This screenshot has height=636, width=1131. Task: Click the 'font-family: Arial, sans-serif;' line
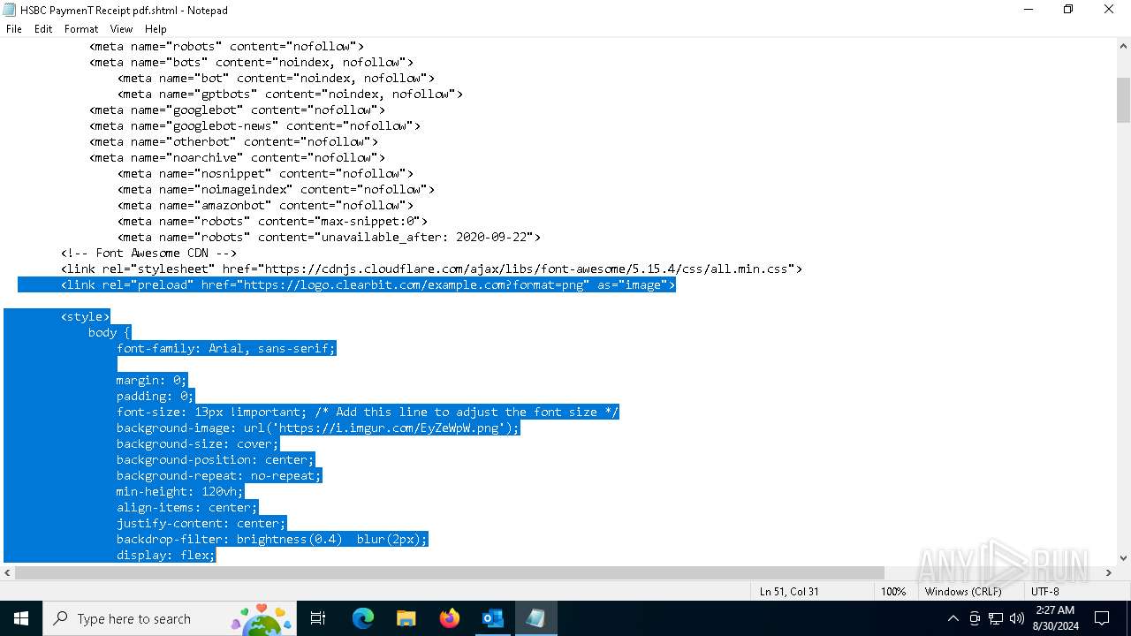(x=226, y=349)
